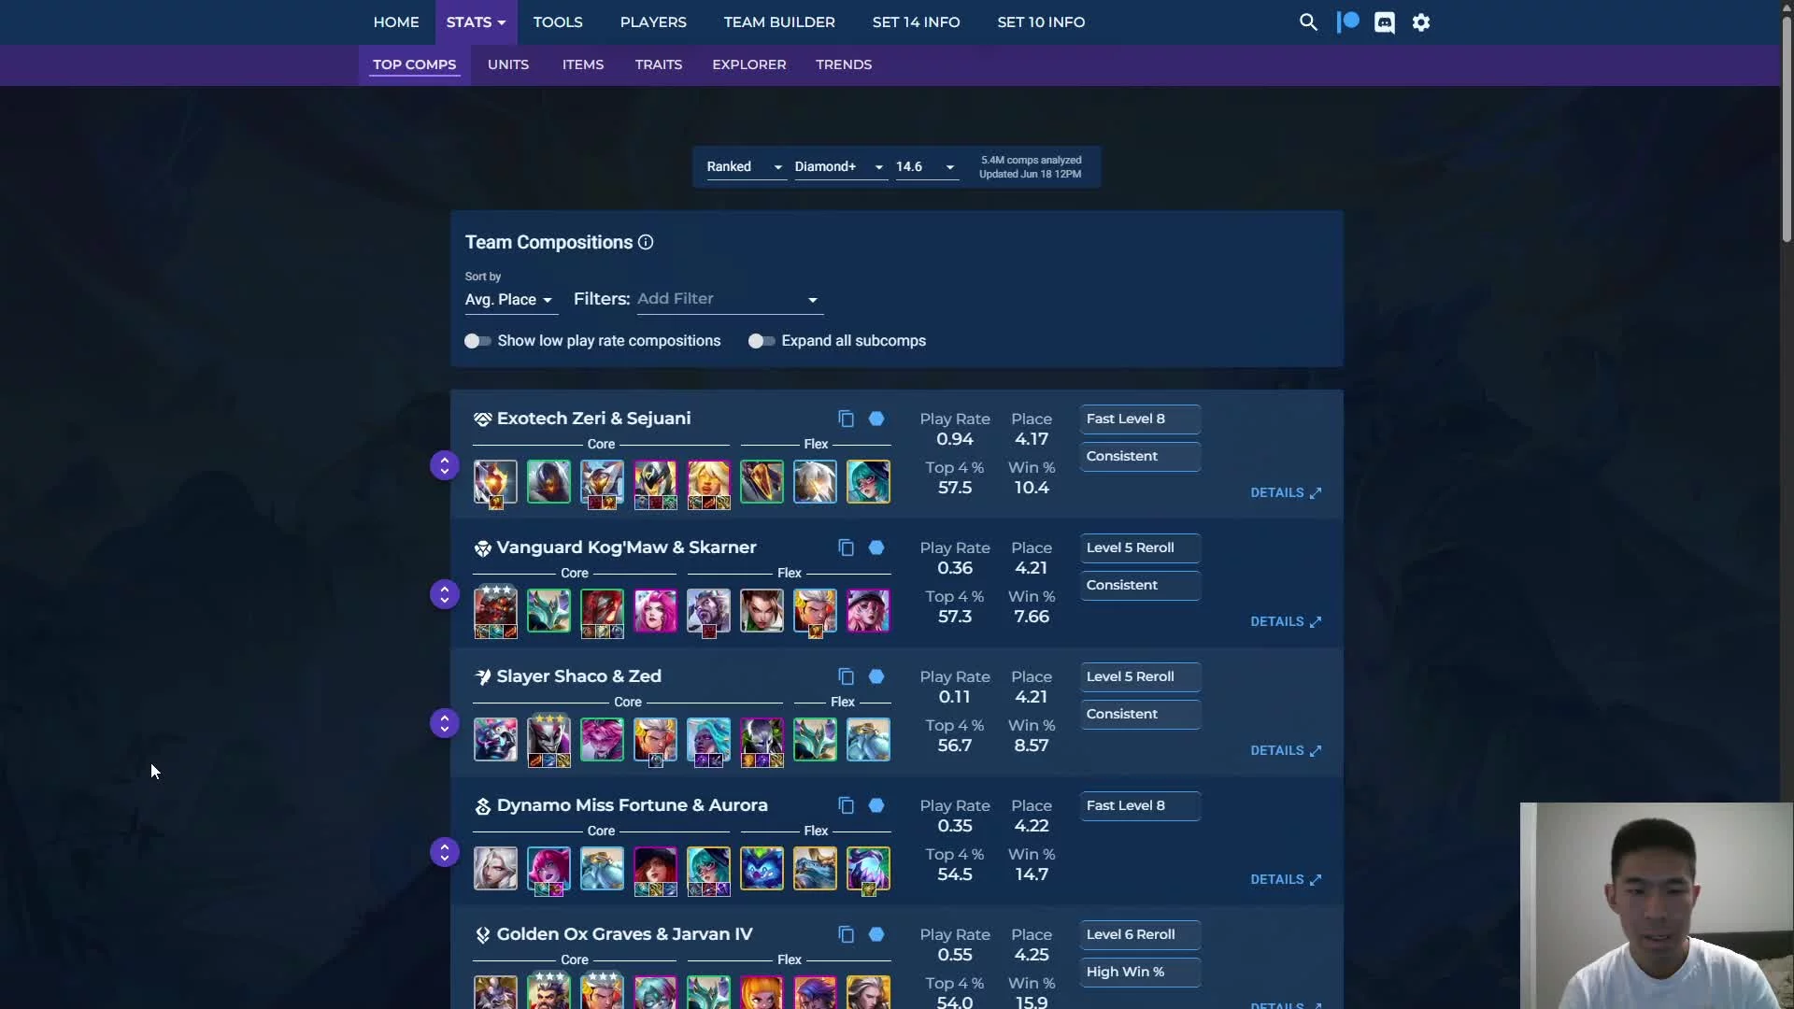Click Level 6 Reroll tag on Golden Ox comp
1794x1009 pixels.
(x=1140, y=935)
